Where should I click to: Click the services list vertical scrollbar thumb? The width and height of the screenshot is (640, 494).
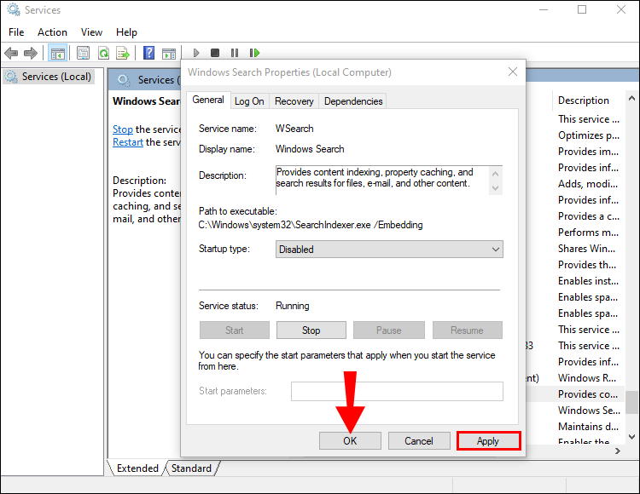(x=631, y=402)
